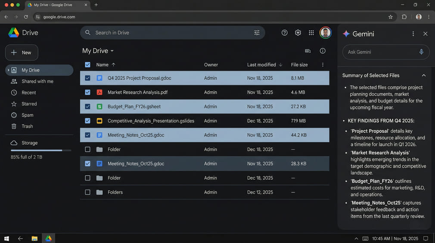This screenshot has height=243, width=435.
Task: Open the taskbar notifications icon
Action: click(x=426, y=239)
